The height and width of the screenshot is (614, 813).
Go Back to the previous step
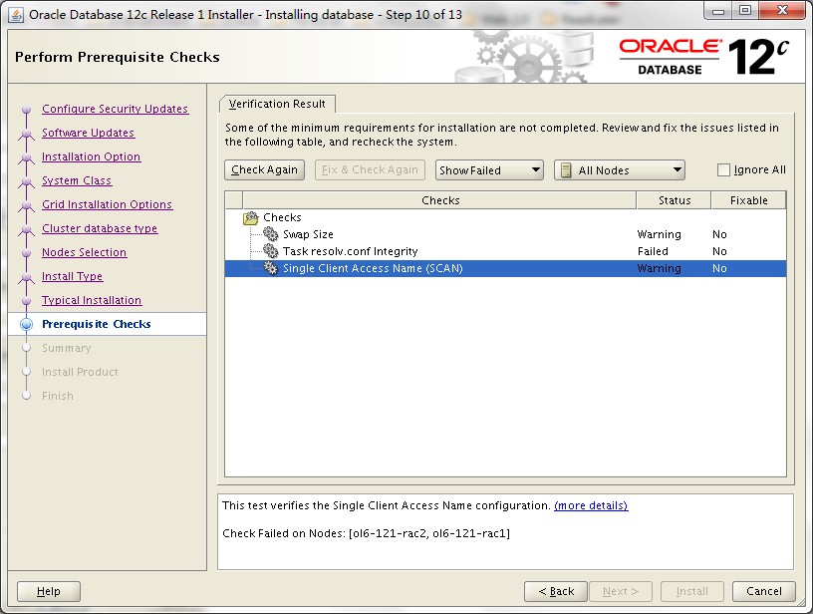pyautogui.click(x=556, y=591)
